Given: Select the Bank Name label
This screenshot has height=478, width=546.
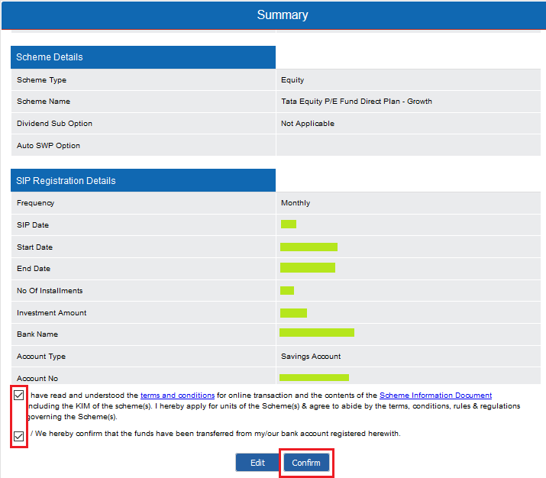Looking at the screenshot, I should pos(37,334).
